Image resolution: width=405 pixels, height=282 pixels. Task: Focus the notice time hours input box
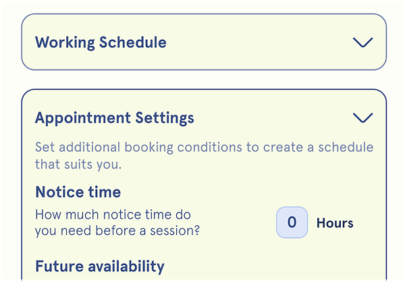[292, 223]
